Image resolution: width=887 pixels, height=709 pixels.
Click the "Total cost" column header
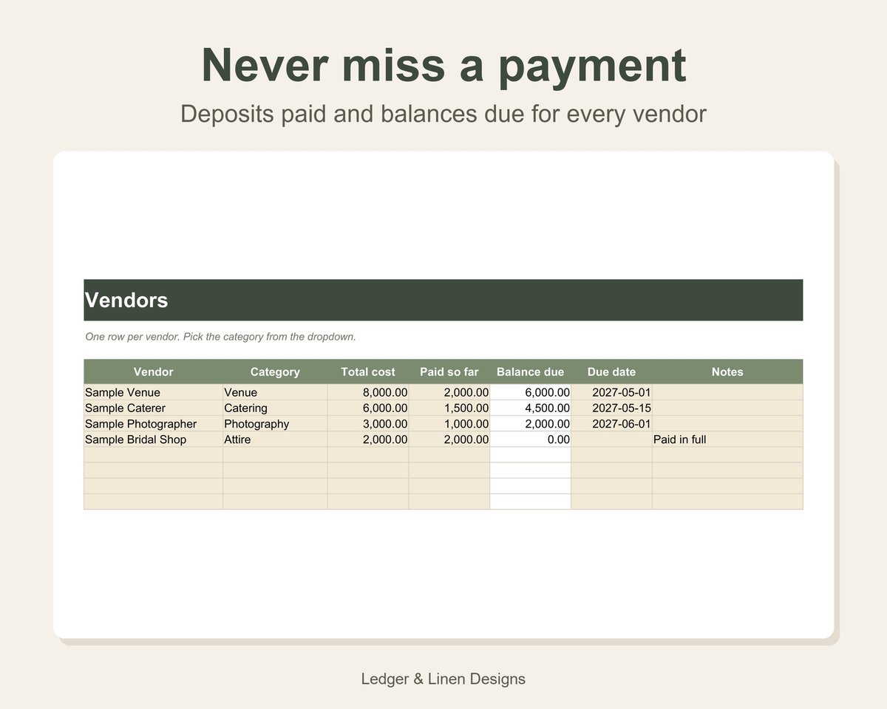pos(368,371)
